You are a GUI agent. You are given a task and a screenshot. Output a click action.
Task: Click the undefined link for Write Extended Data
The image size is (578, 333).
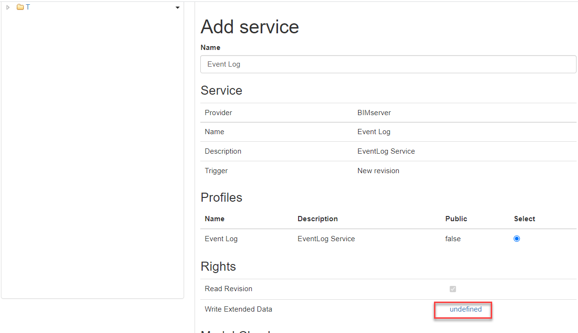[465, 309]
